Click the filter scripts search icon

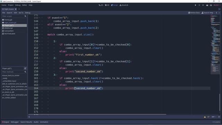25,16
